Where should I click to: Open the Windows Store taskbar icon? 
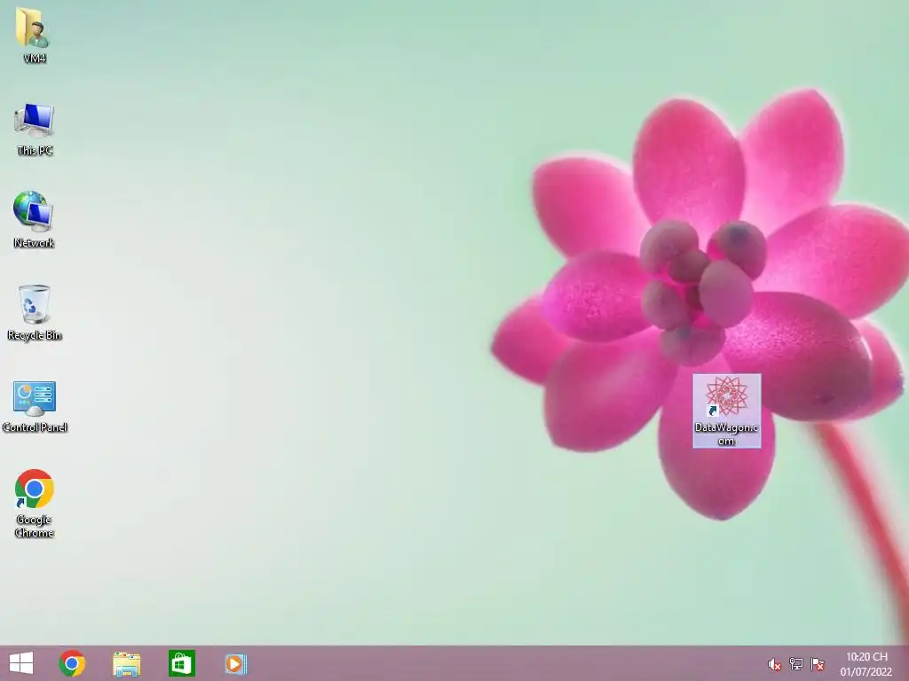coord(181,663)
